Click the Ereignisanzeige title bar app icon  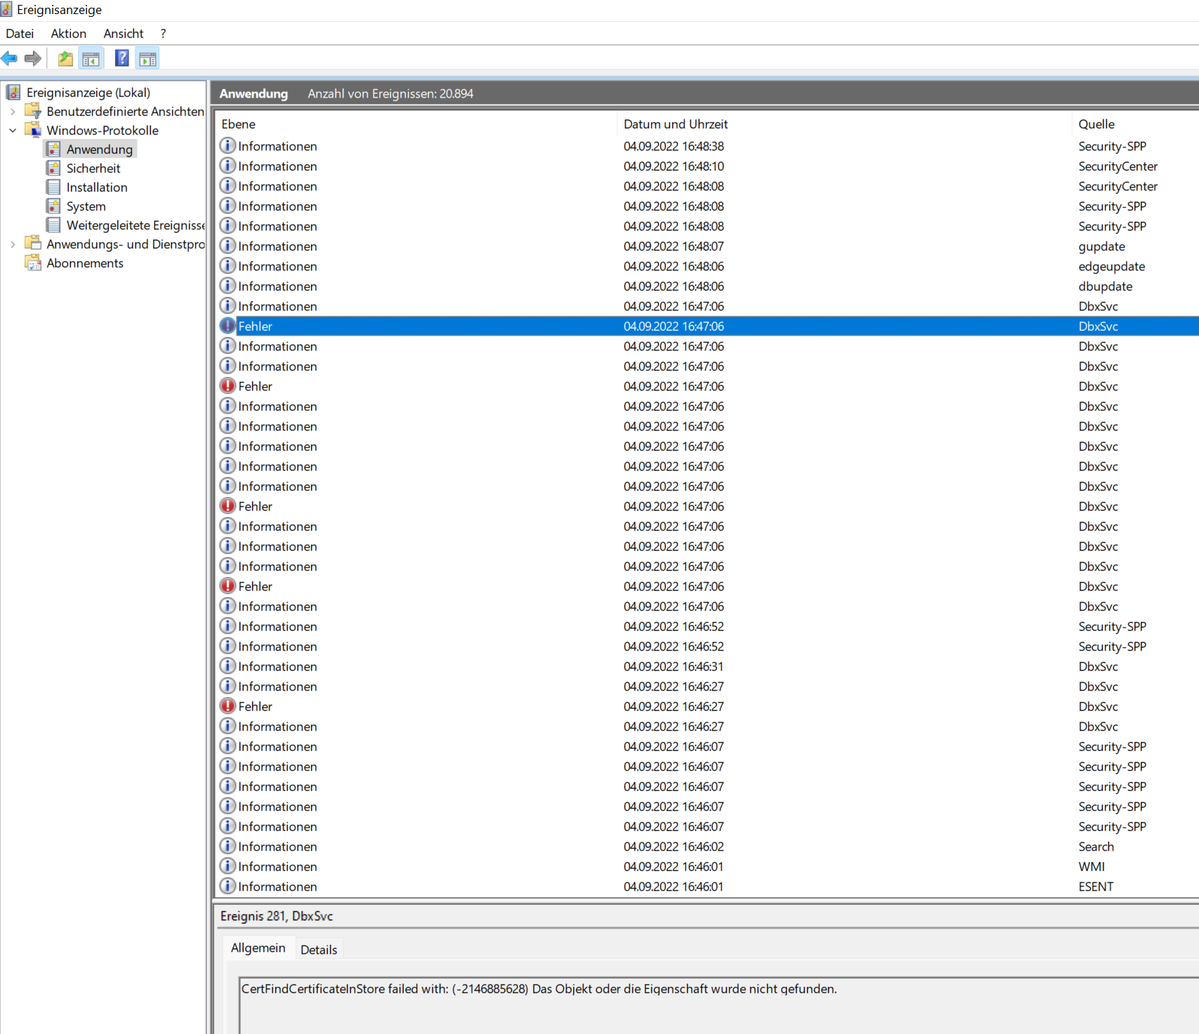tap(6, 9)
